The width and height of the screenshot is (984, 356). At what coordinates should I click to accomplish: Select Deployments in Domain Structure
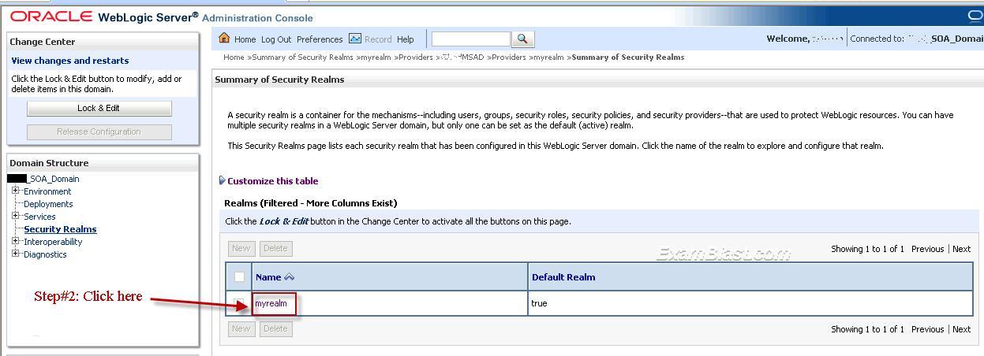point(48,204)
